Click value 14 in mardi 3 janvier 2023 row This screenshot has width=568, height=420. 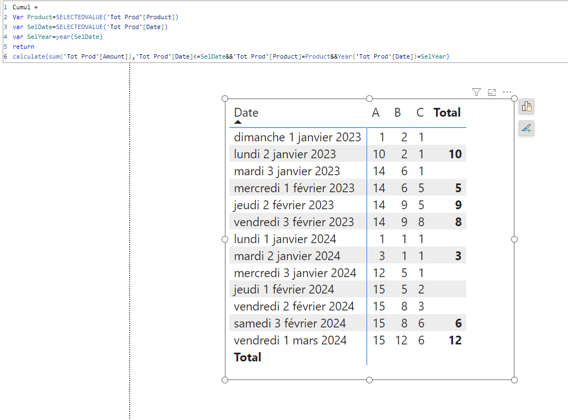coord(379,171)
